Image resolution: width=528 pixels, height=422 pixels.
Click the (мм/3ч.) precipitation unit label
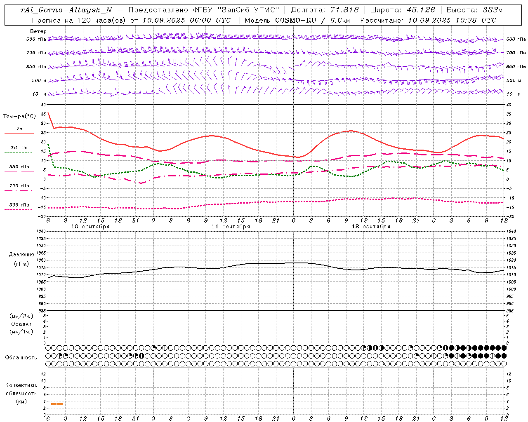click(21, 316)
